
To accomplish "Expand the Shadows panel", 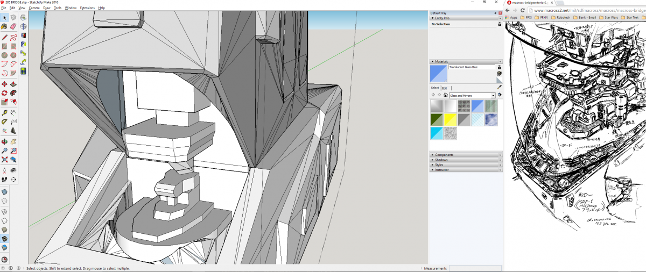I will (x=466, y=160).
